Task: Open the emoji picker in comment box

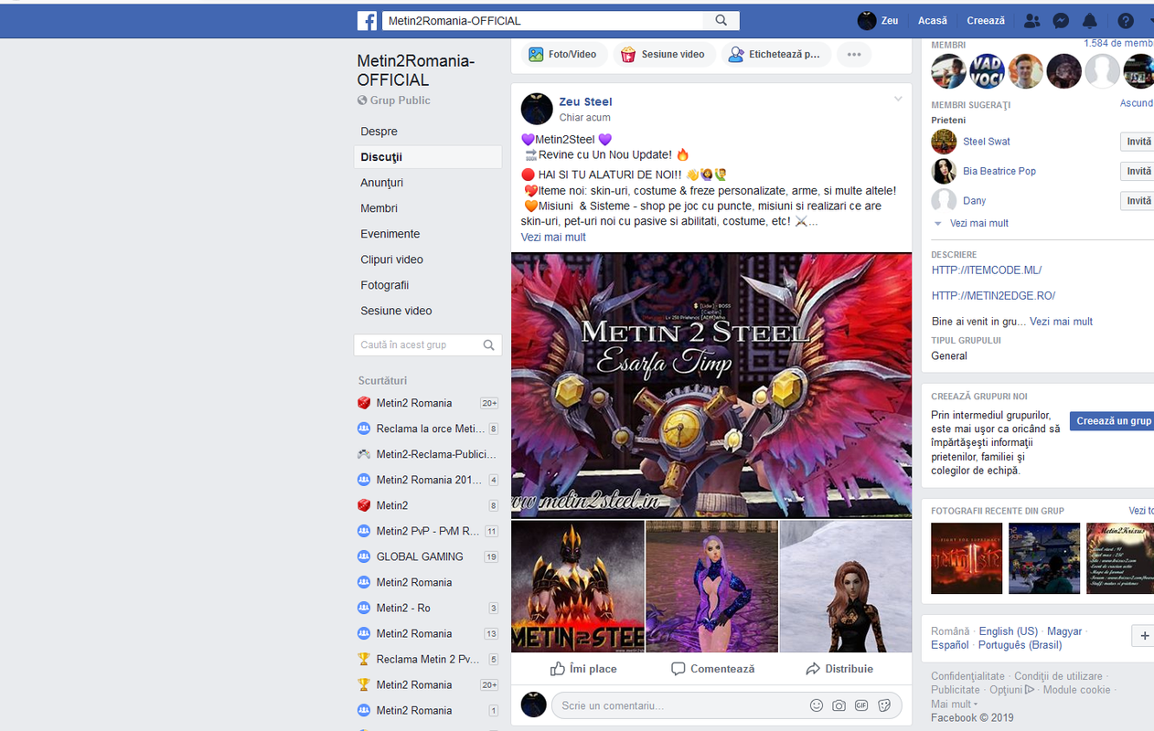Action: (x=817, y=705)
